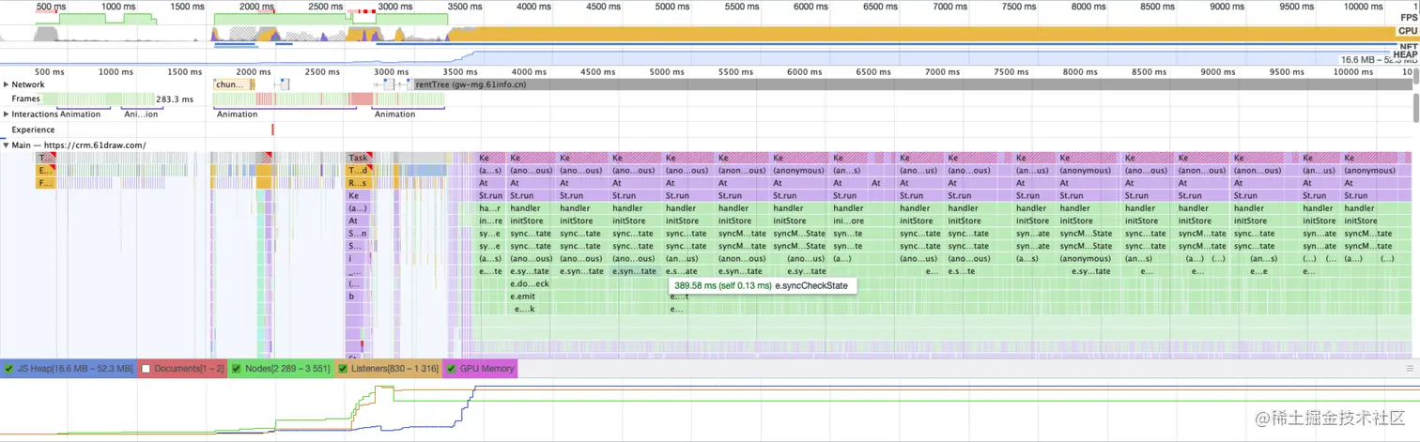Screen dimensions: 1420x442
Task: Click the HEAP overview label
Action: [x=1406, y=54]
